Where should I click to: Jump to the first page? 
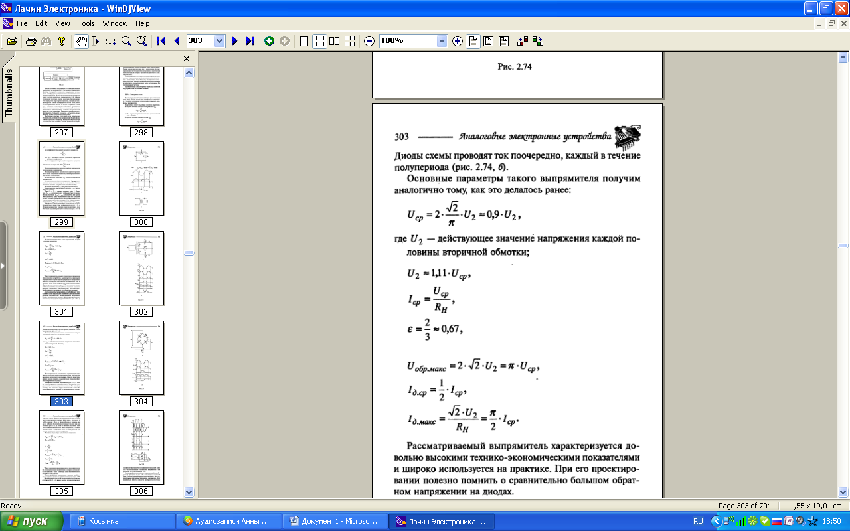(x=161, y=41)
